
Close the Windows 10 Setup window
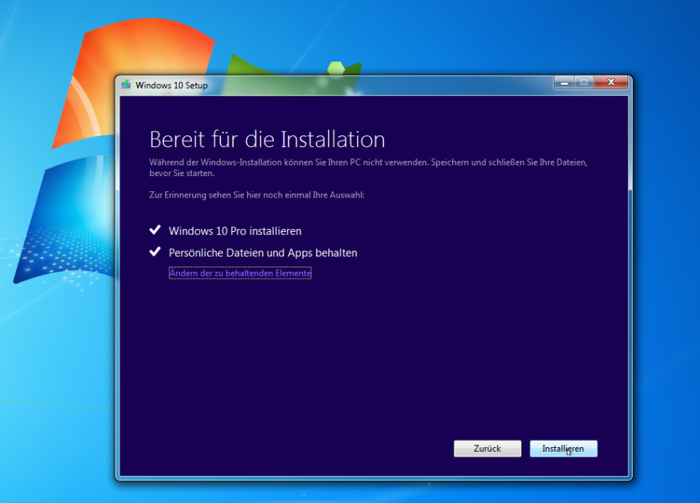click(x=610, y=82)
